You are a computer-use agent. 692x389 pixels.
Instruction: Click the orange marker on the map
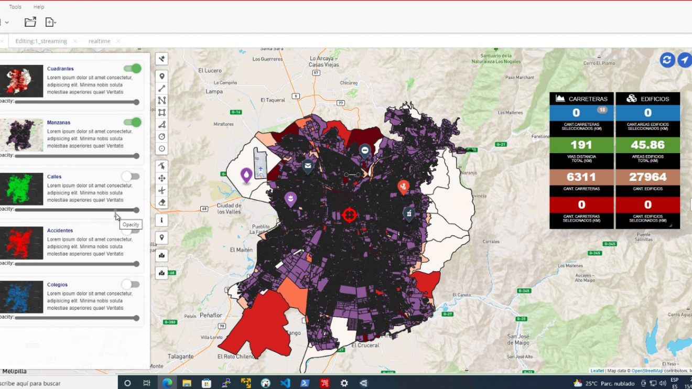click(403, 187)
